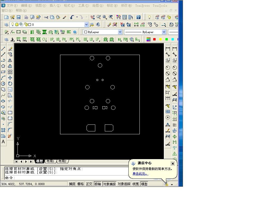Click the Explode tool icon

pos(10,136)
